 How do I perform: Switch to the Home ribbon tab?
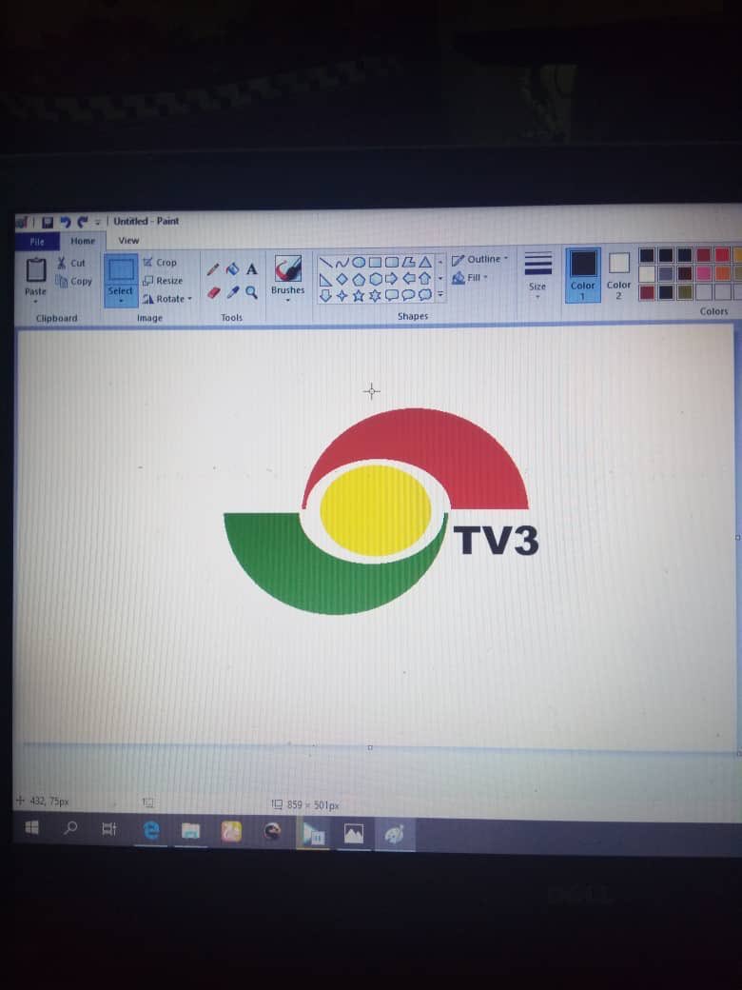(83, 241)
